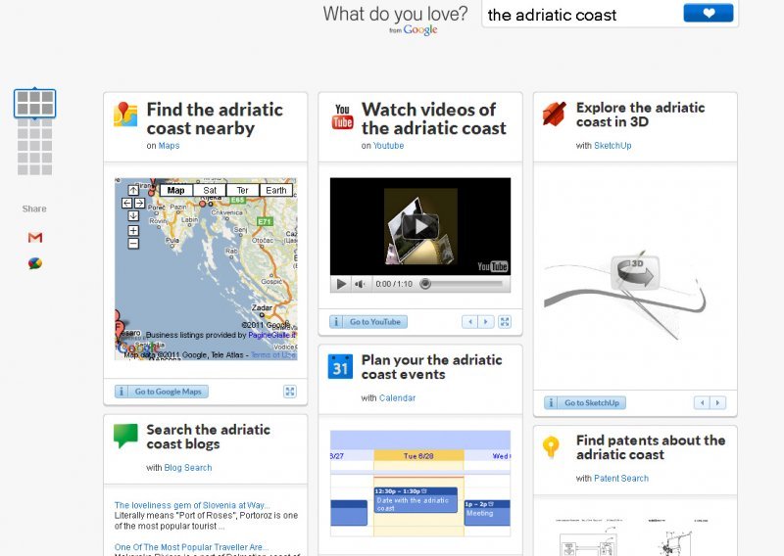Click the Calendar 31 icon
The image size is (784, 556).
coord(340,367)
